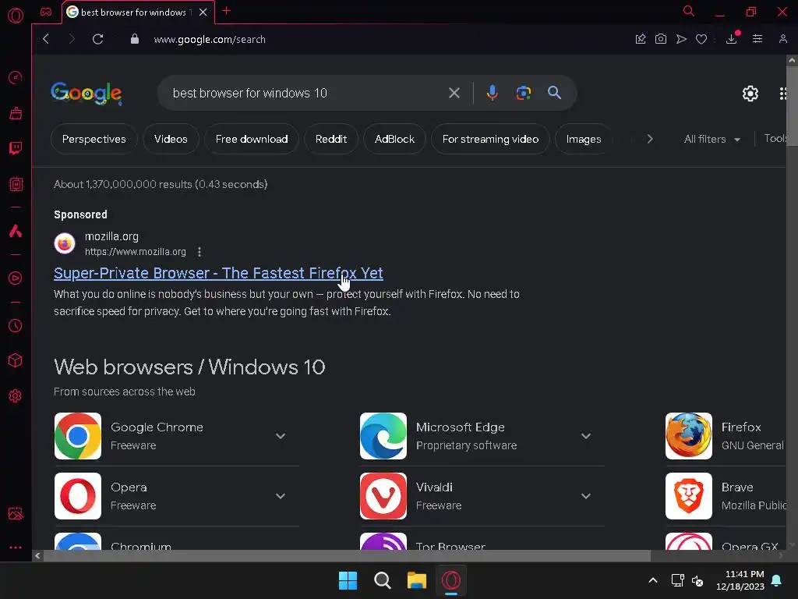The image size is (798, 599).
Task: Open the CPU chip icon in sidebar
Action: coord(16,184)
